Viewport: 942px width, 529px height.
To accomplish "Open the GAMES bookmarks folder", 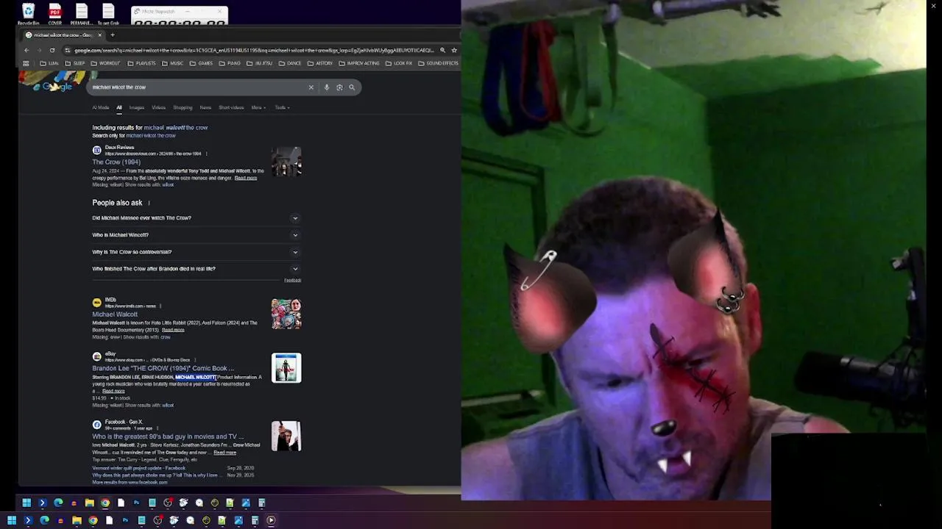I will [201, 63].
